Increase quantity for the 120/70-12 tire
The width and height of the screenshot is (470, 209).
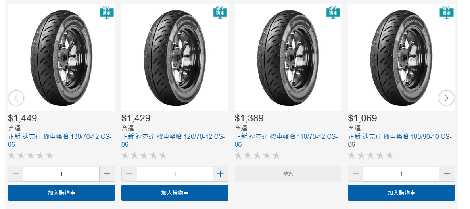pos(220,174)
